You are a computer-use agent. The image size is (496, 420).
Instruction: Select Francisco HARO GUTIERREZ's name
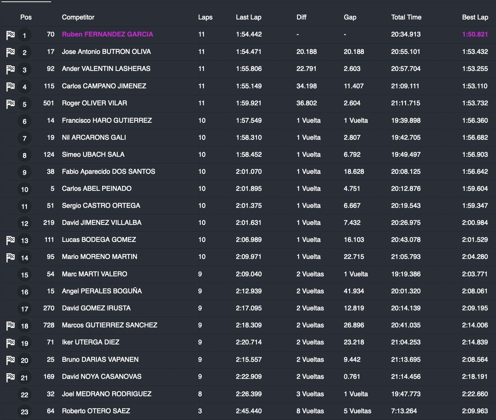pos(107,120)
